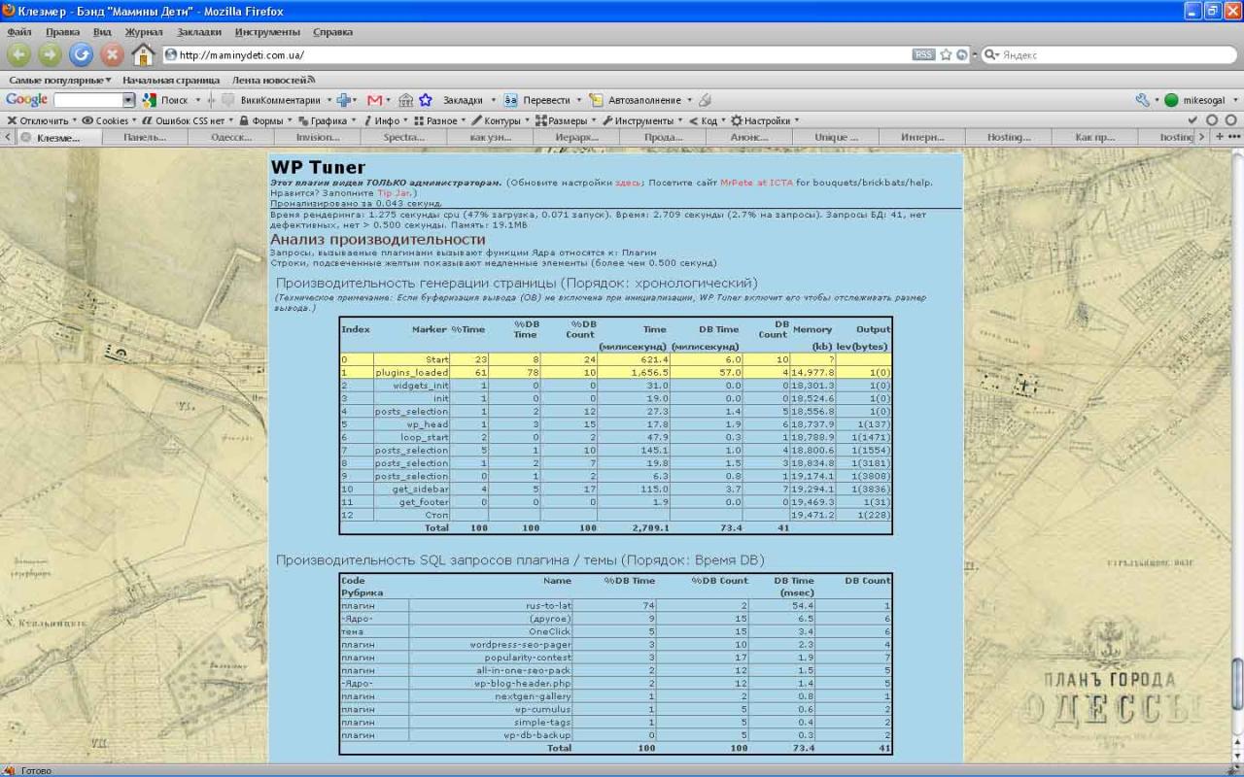This screenshot has width=1244, height=777.
Task: Click the Back navigation arrow
Action: [x=19, y=54]
